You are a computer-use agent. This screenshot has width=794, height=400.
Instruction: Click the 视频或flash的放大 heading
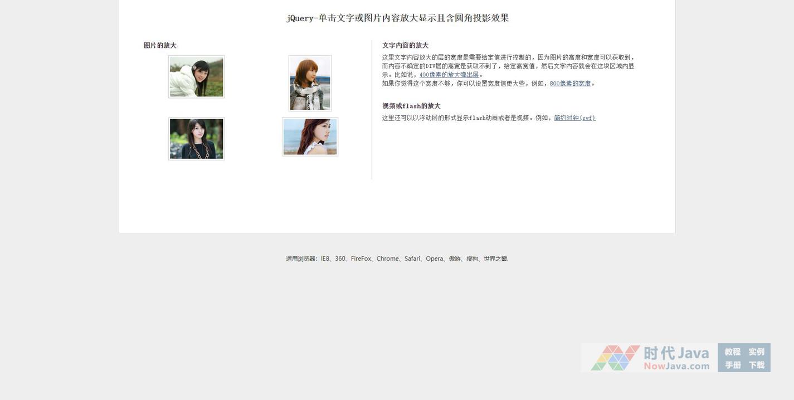click(x=411, y=106)
